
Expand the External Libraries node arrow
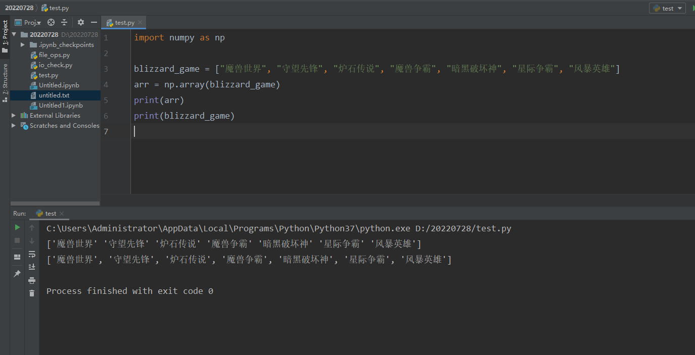pos(14,116)
